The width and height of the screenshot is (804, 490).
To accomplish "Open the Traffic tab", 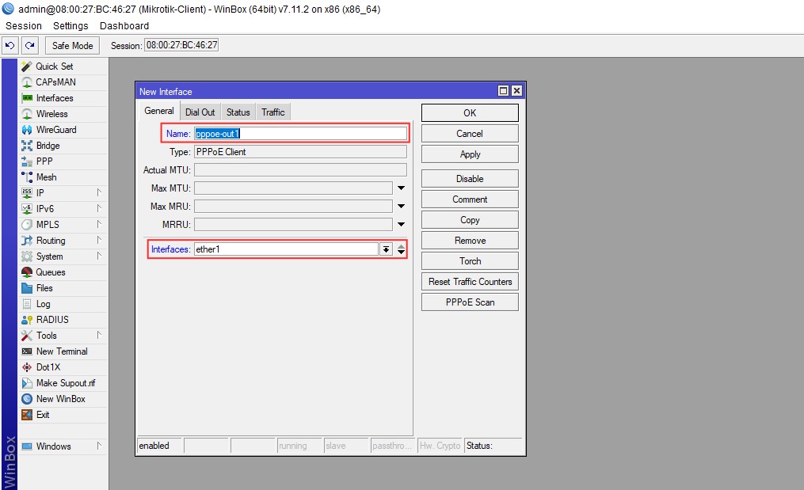I will tap(272, 112).
